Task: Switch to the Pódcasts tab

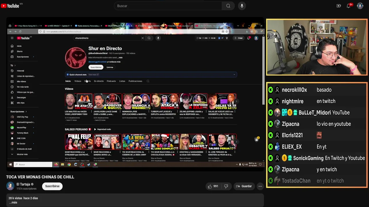Action: tap(111, 81)
